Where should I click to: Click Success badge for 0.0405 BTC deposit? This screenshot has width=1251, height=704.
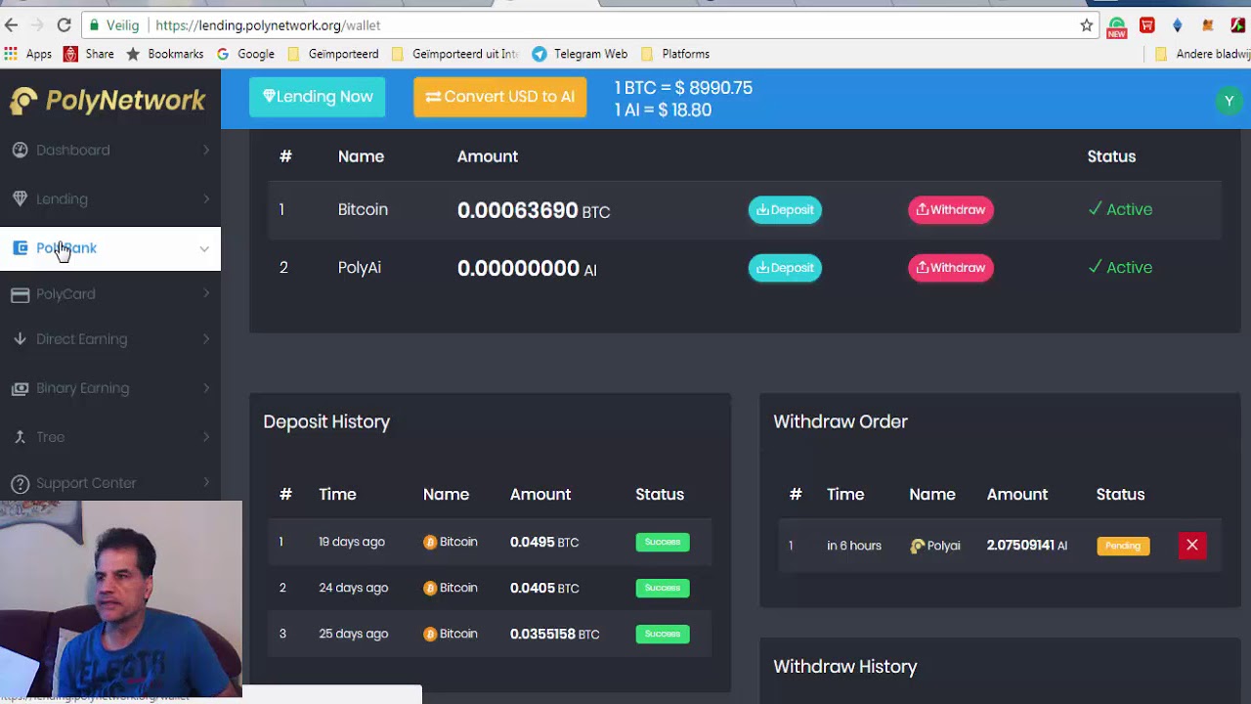(x=663, y=588)
